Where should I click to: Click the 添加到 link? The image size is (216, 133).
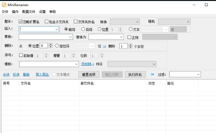tap(87, 64)
